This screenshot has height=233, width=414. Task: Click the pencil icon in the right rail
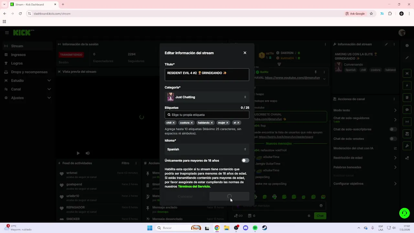(407, 58)
